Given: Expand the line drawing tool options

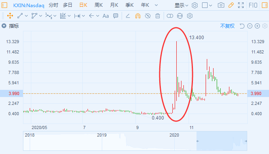Looking at the screenshot, I should click(x=26, y=16).
